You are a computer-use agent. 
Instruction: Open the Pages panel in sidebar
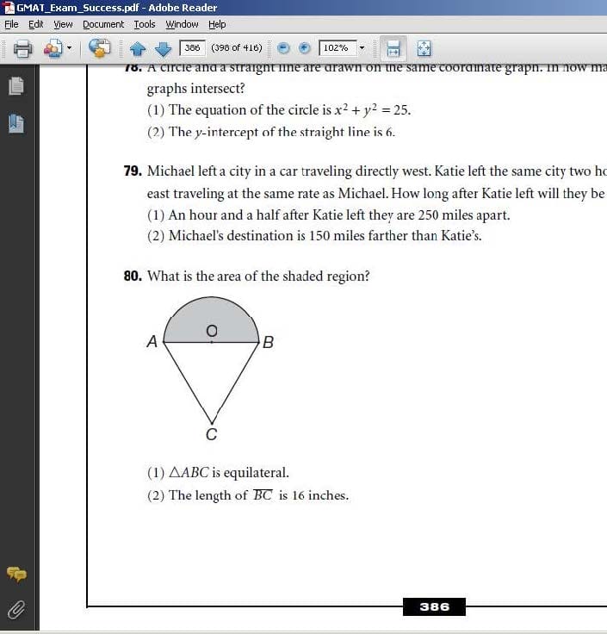pyautogui.click(x=16, y=86)
